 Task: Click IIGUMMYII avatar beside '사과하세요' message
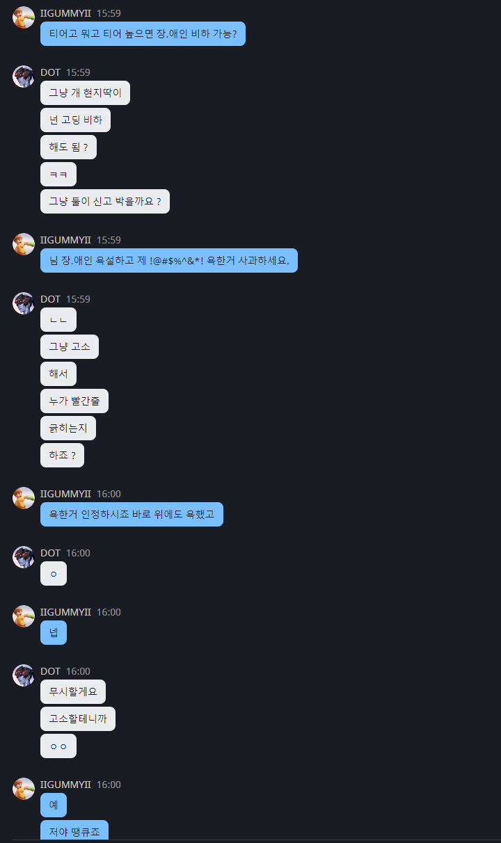(24, 244)
